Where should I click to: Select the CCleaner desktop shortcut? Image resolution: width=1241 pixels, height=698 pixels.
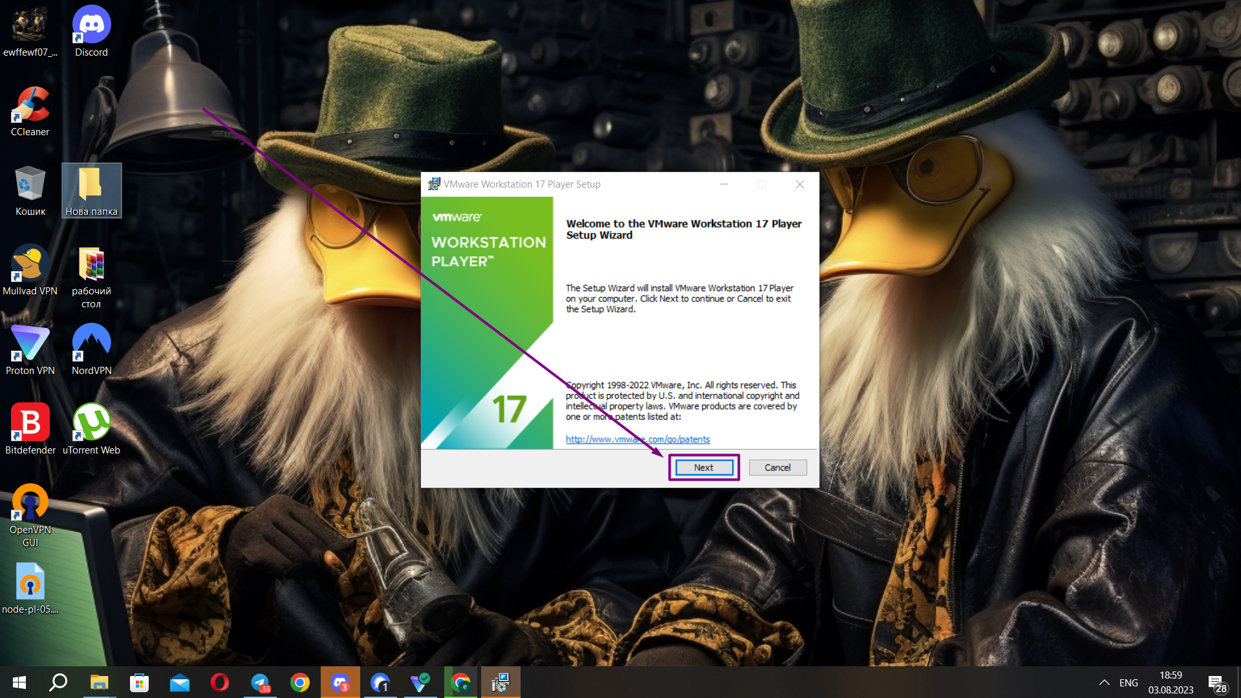coord(30,111)
